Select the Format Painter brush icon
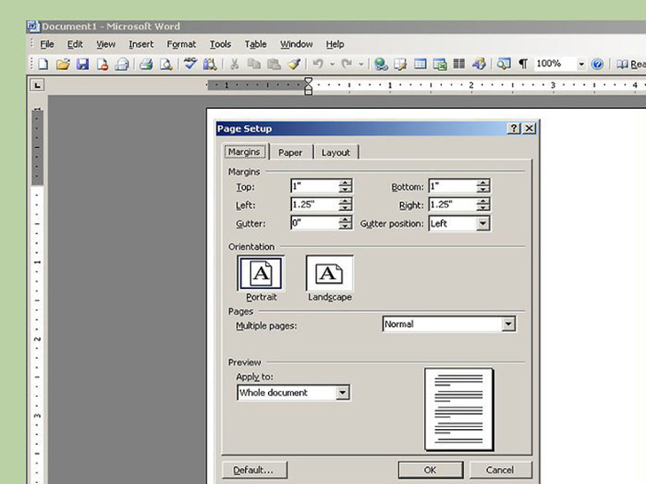 [x=294, y=64]
